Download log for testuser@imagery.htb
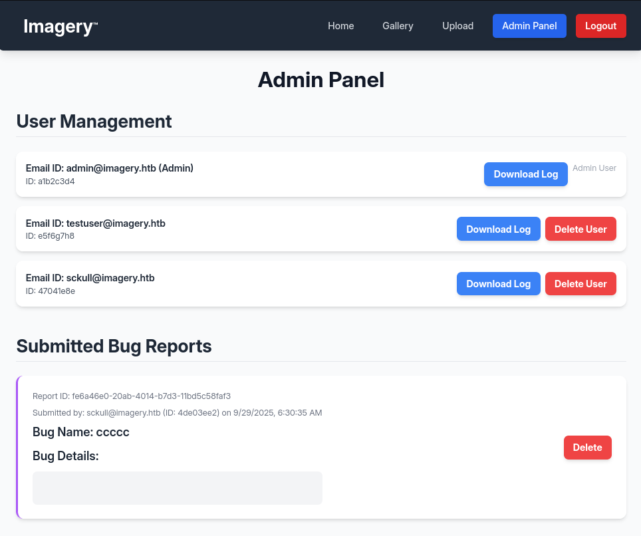This screenshot has width=641, height=536. click(498, 229)
